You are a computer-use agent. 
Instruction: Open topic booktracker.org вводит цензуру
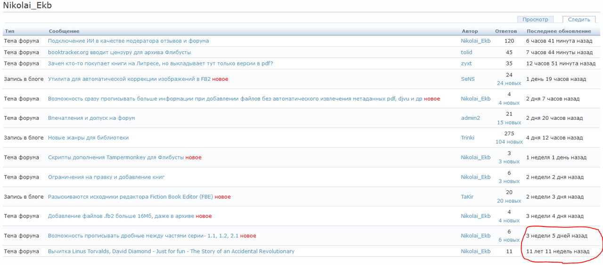(119, 52)
